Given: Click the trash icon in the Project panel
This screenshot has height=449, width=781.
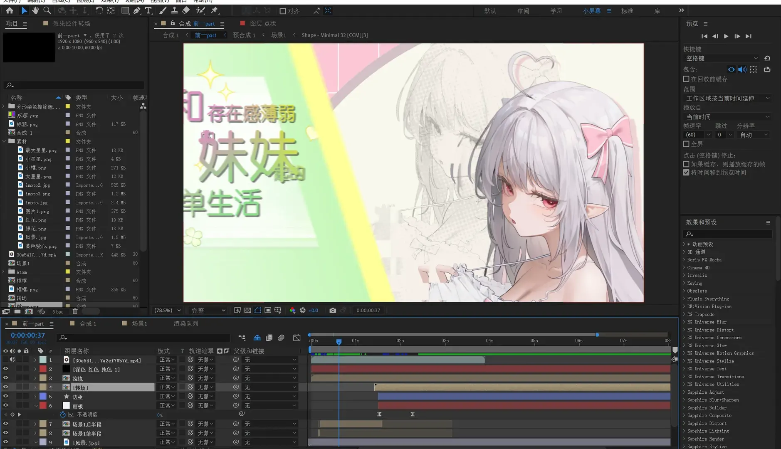Looking at the screenshot, I should pyautogui.click(x=75, y=311).
